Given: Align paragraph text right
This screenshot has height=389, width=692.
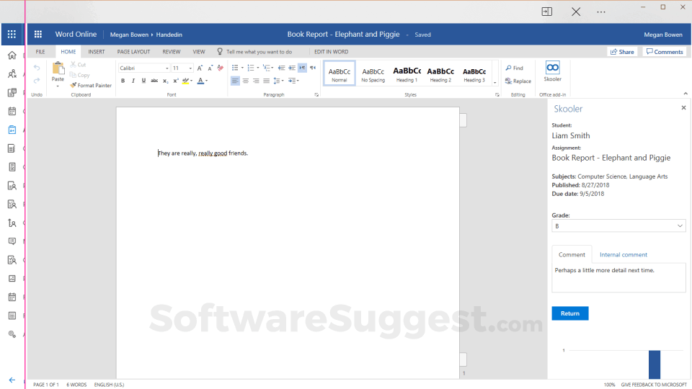Looking at the screenshot, I should [x=256, y=81].
